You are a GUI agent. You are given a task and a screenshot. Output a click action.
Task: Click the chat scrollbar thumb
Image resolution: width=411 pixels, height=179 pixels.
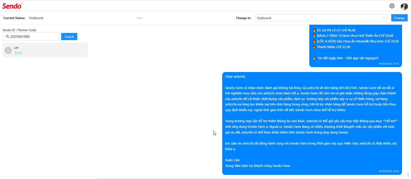pos(408,175)
